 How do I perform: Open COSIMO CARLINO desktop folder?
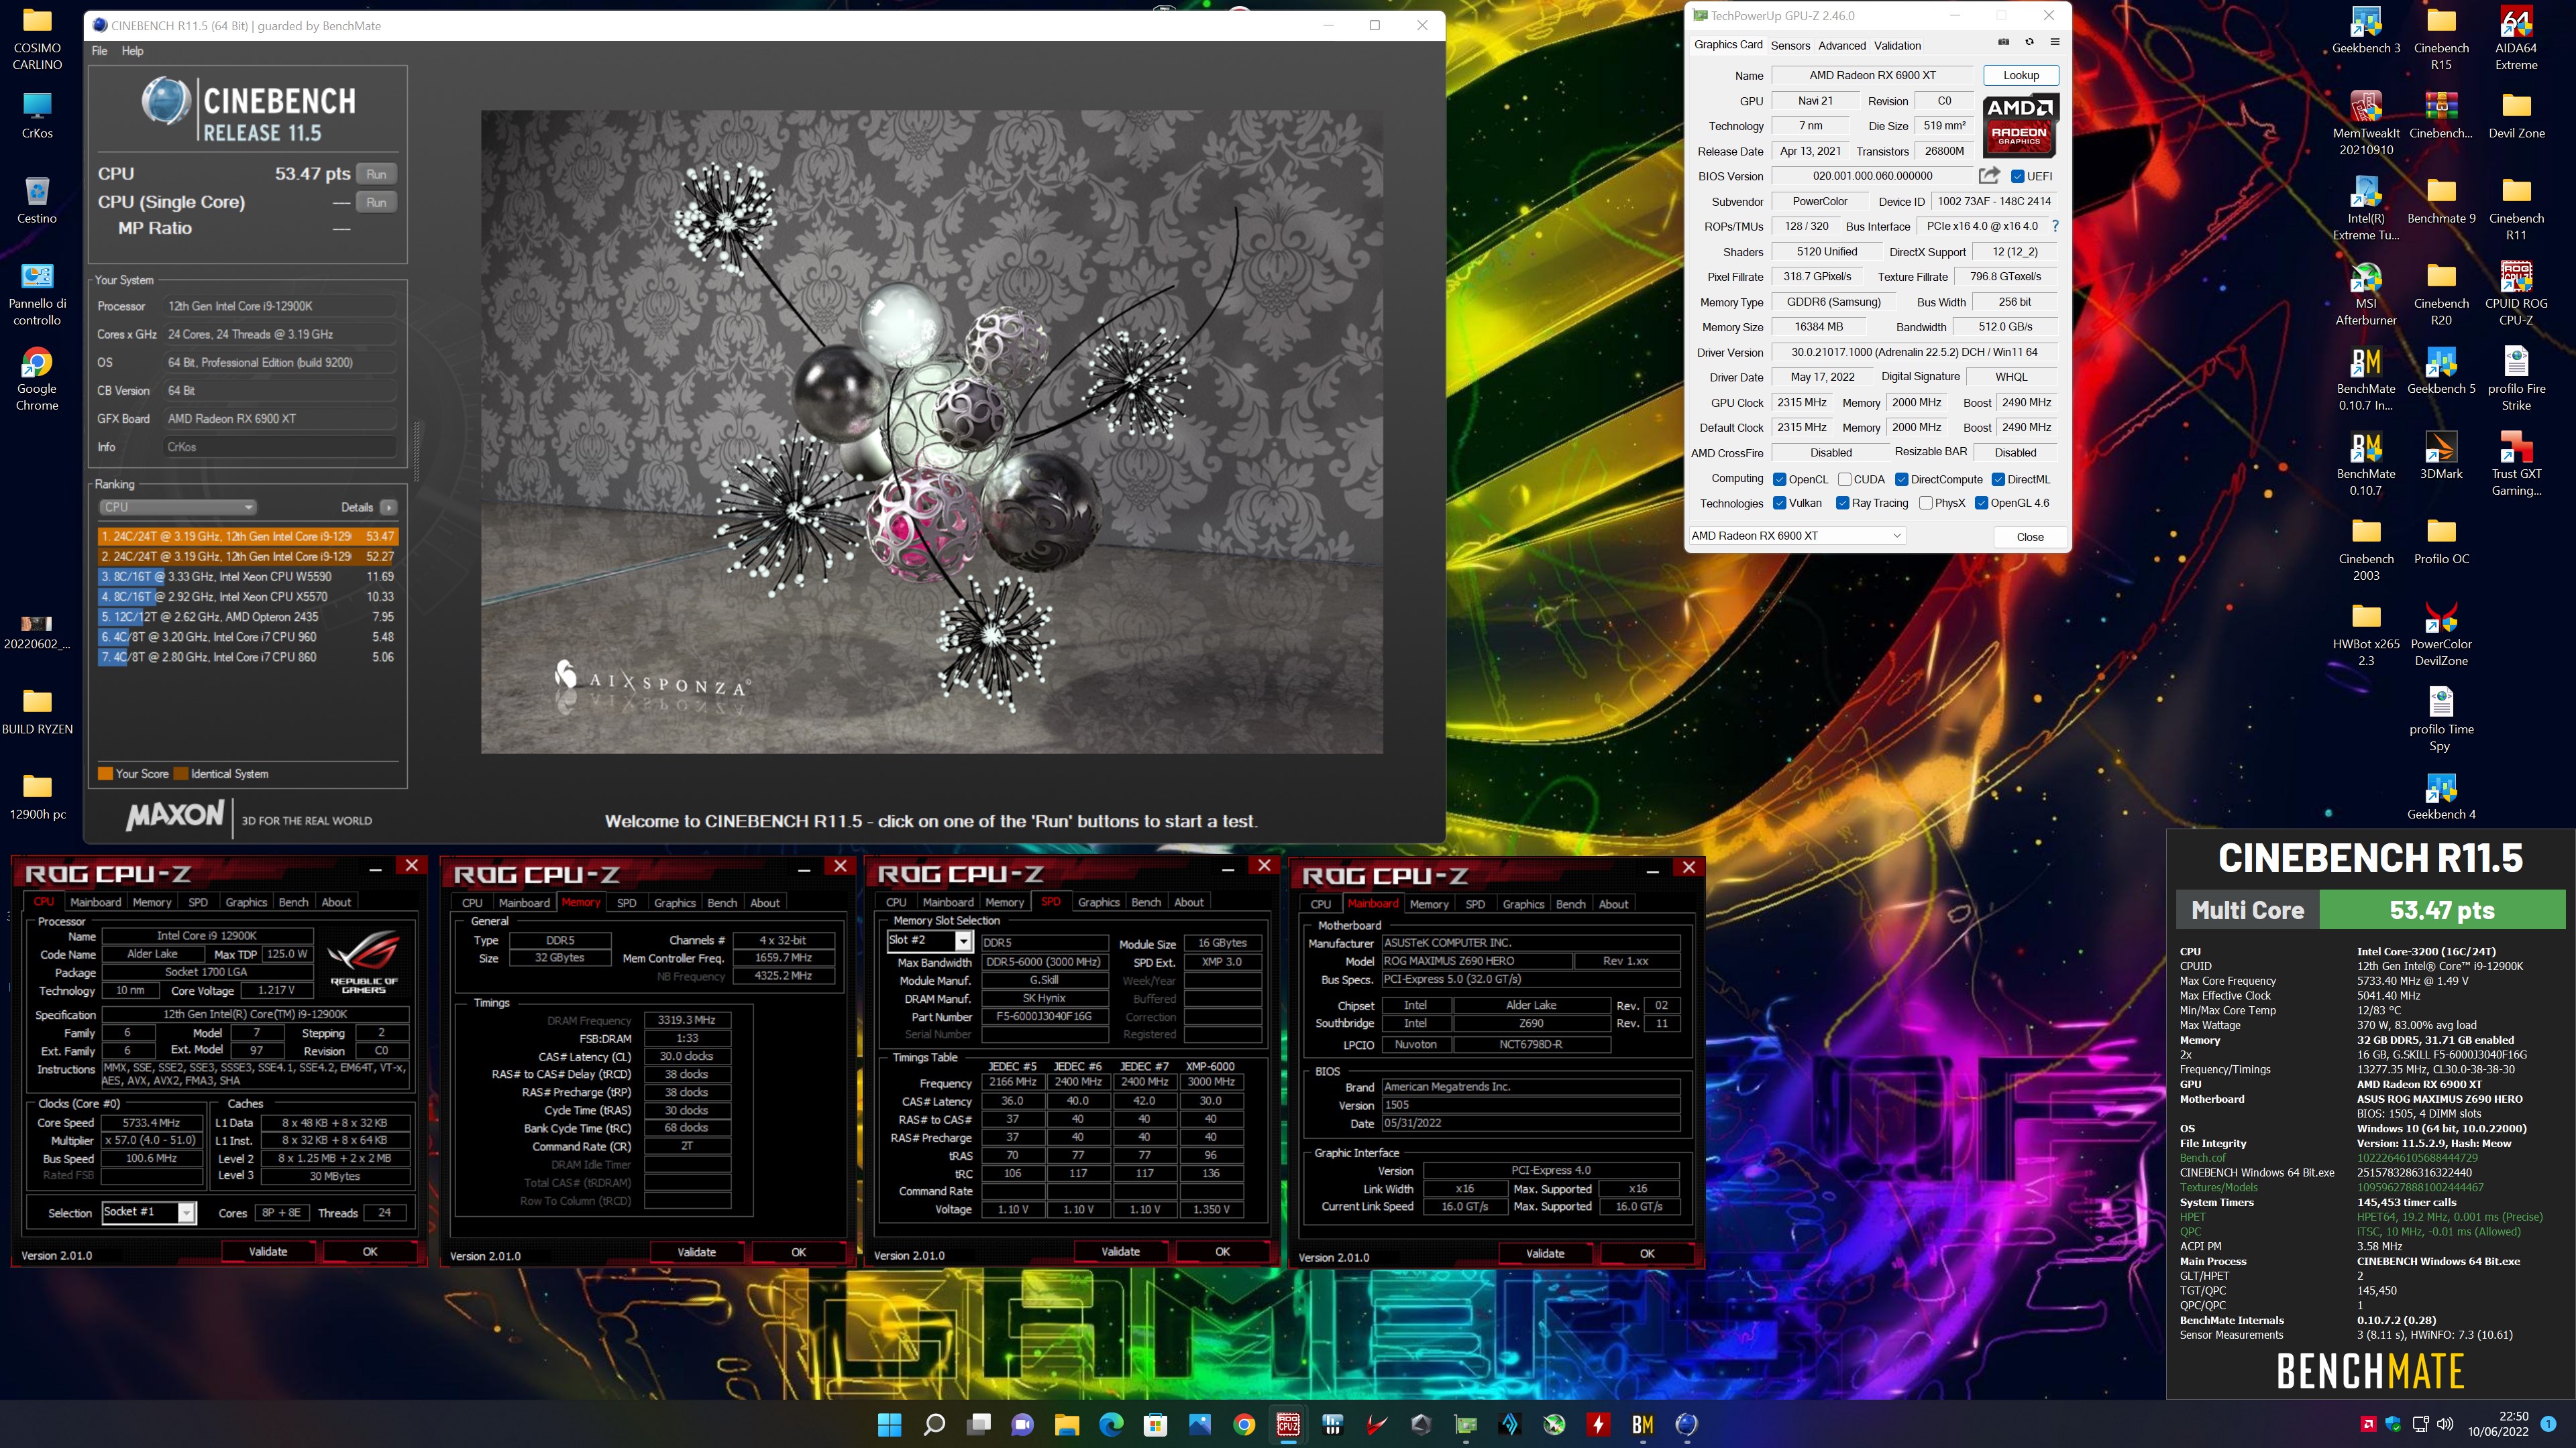click(x=37, y=39)
